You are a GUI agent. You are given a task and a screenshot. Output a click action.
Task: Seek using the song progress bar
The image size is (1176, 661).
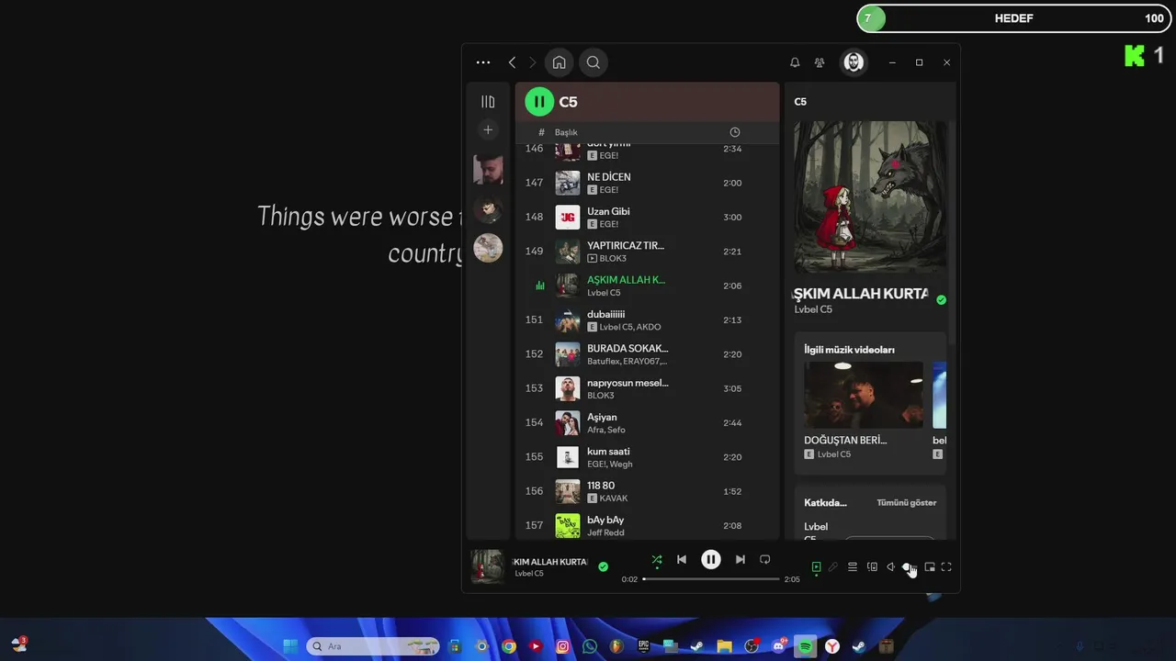point(711,579)
